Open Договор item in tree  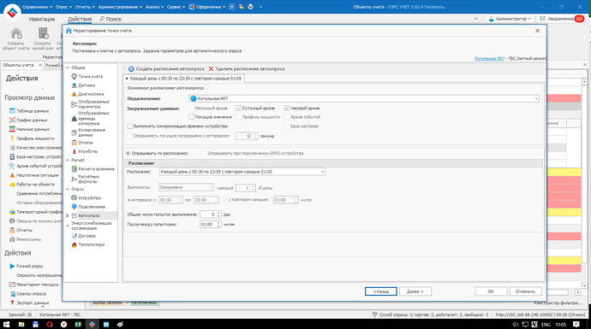click(x=84, y=236)
